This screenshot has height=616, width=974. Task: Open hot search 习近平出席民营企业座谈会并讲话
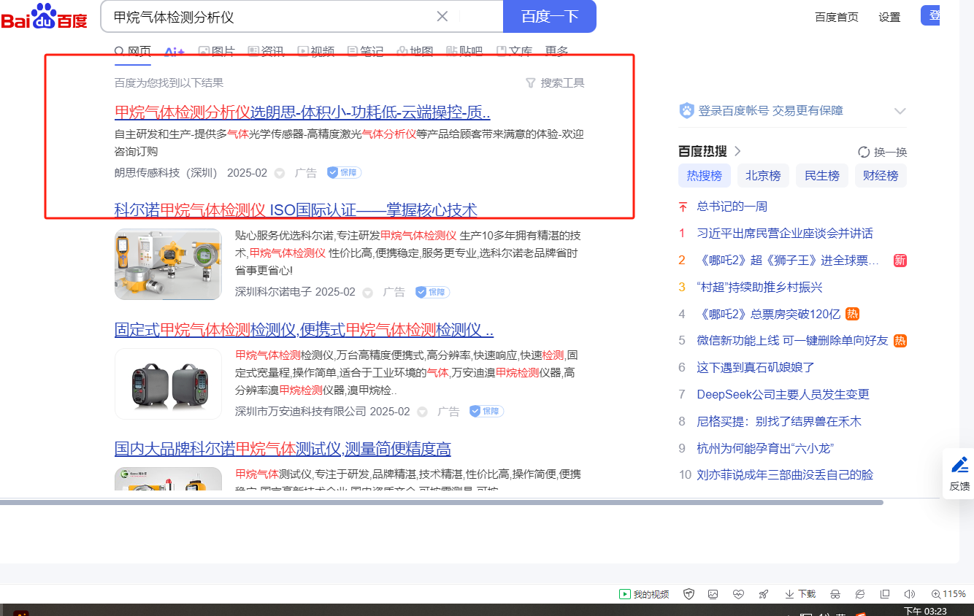785,234
